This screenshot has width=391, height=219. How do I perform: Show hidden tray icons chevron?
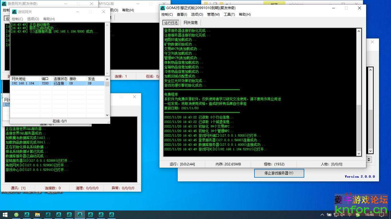[x=322, y=215]
